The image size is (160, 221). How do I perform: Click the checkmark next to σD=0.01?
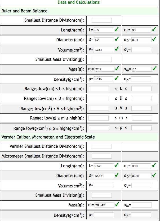click(x=154, y=40)
